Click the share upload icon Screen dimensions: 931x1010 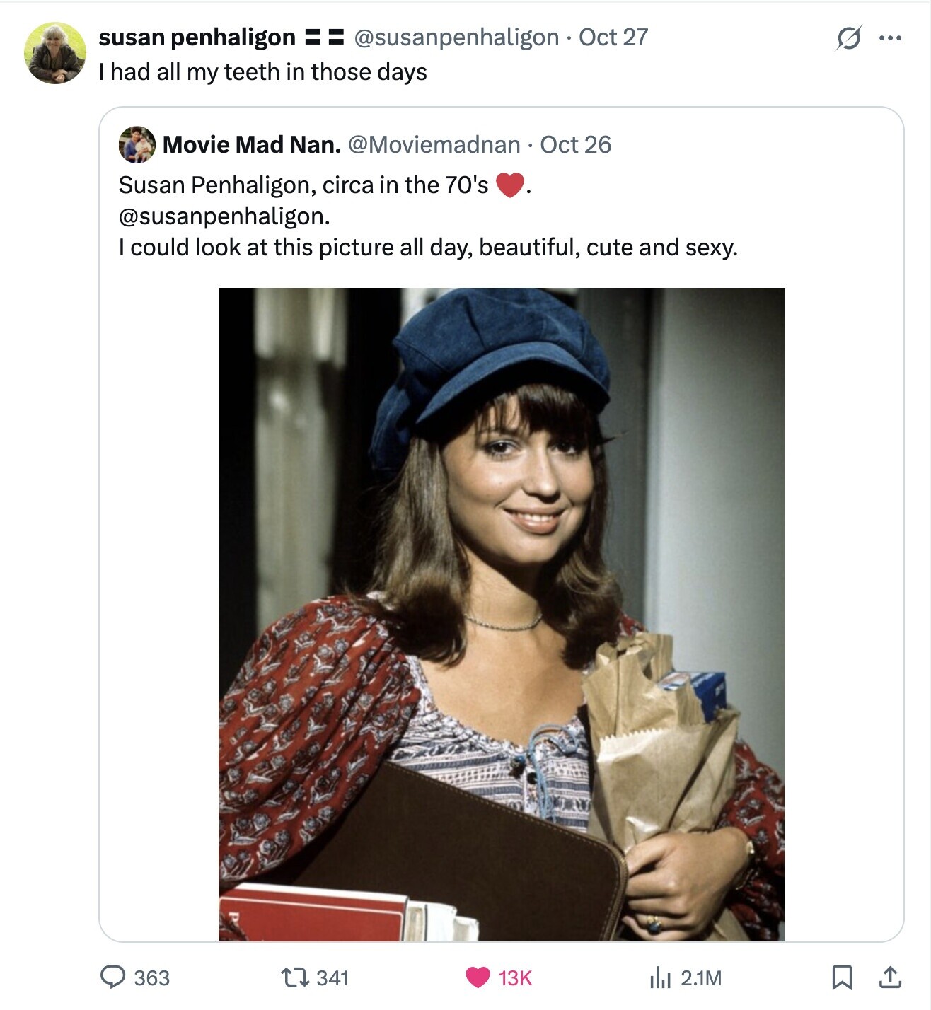click(x=889, y=977)
